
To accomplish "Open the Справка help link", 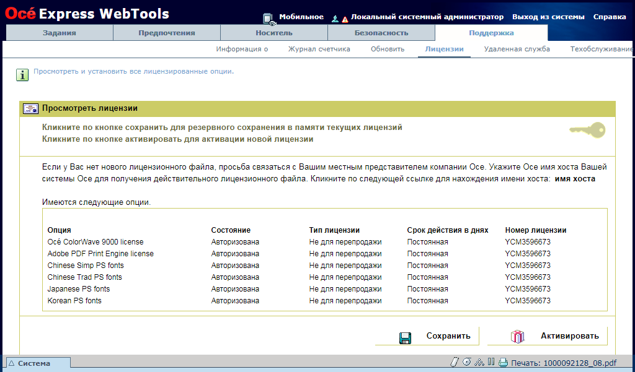I will (610, 17).
